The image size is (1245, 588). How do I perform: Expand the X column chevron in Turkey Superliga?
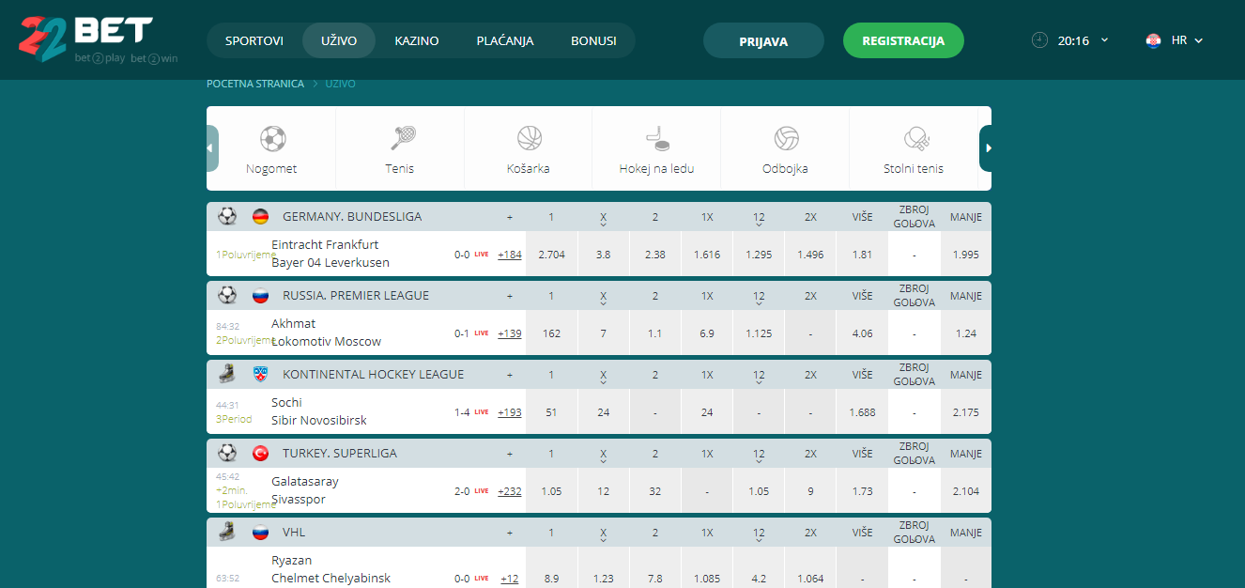point(604,463)
